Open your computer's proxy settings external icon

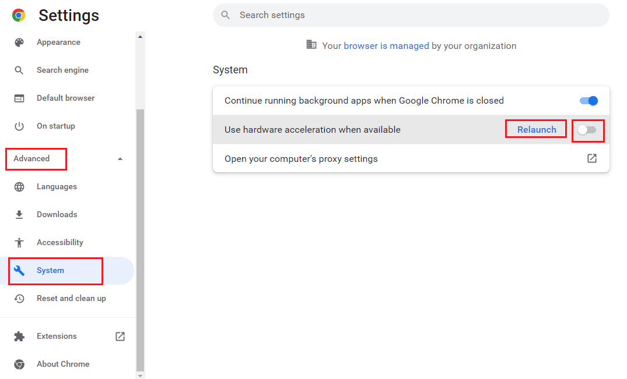click(591, 159)
